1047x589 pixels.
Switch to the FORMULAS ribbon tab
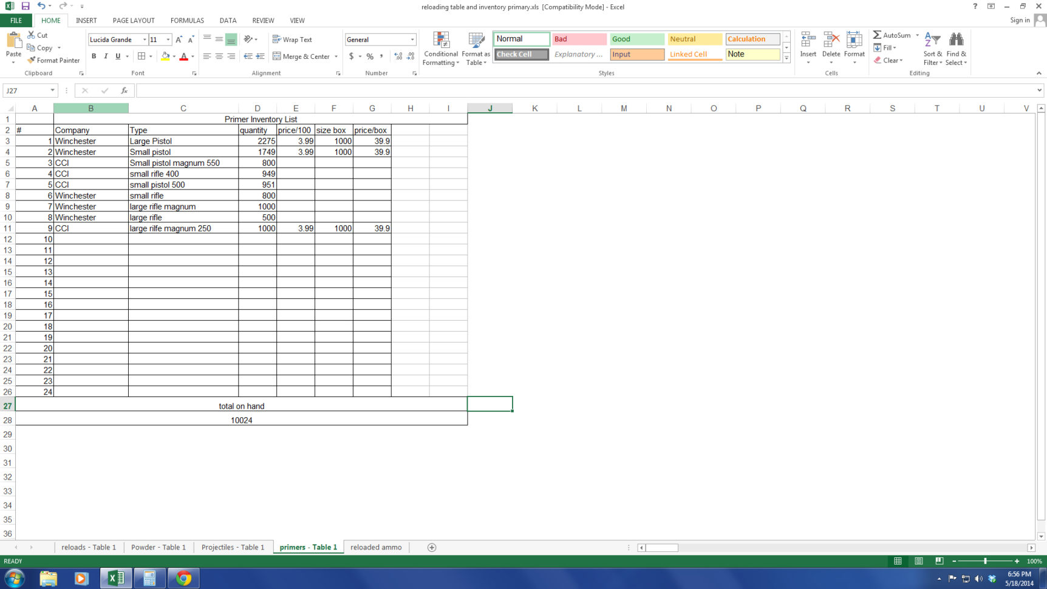point(186,20)
